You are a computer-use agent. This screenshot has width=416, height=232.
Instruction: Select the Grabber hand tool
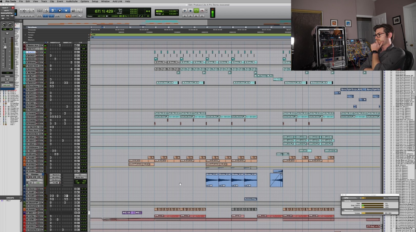(66, 10)
